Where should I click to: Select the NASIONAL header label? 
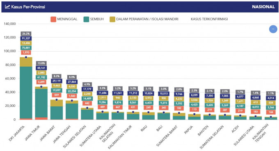point(263,7)
